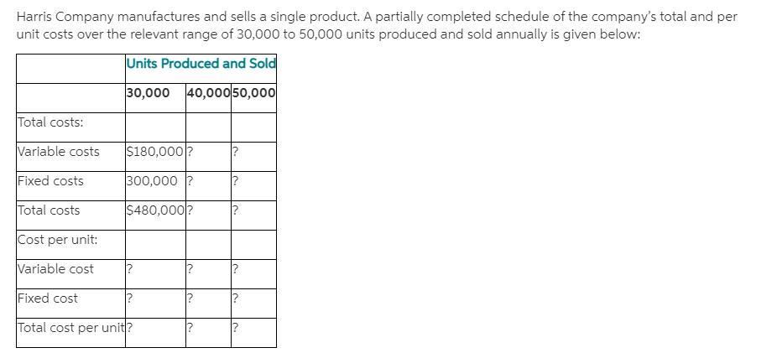
Task: Select the Total cost per unit row label
Action: coord(70,328)
